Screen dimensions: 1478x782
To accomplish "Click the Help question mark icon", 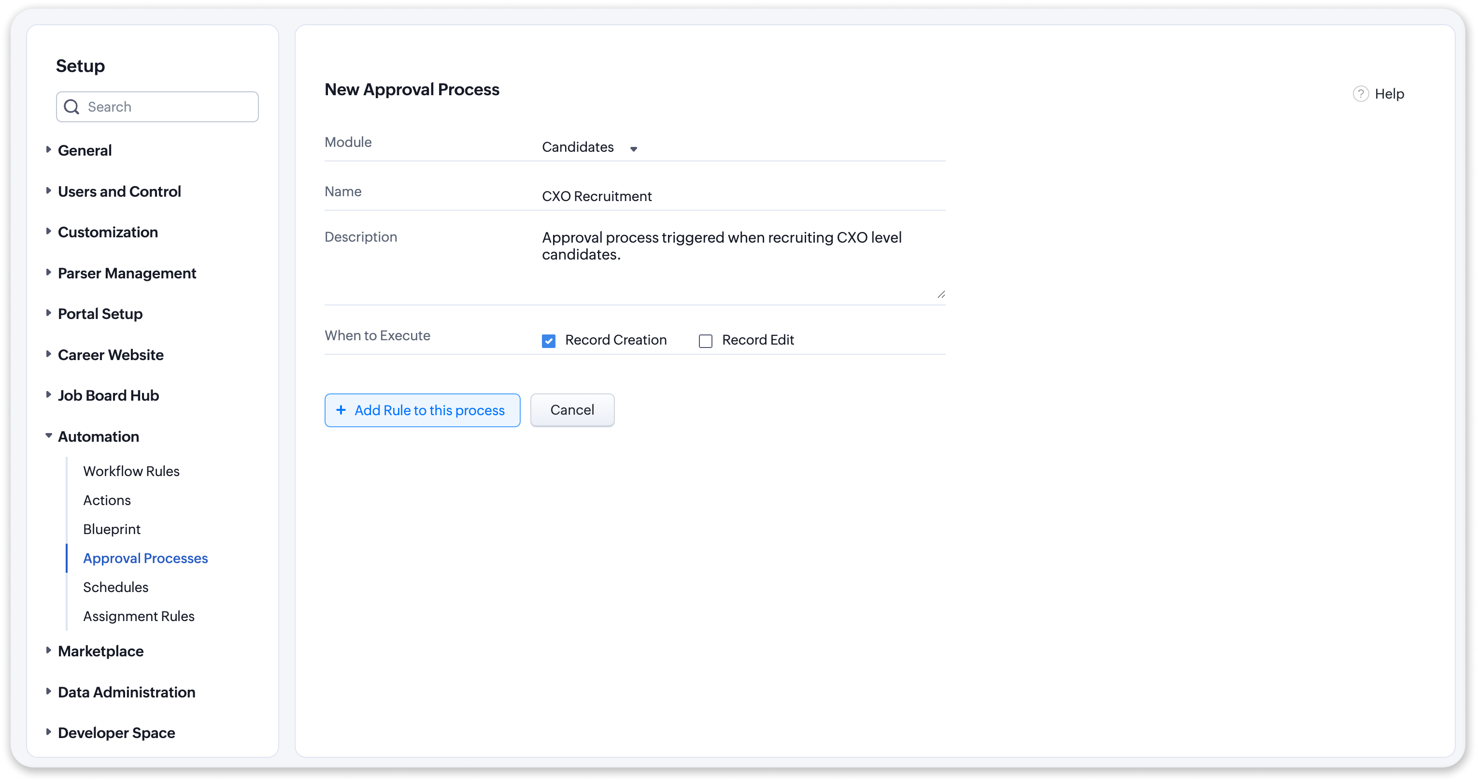I will [x=1360, y=94].
